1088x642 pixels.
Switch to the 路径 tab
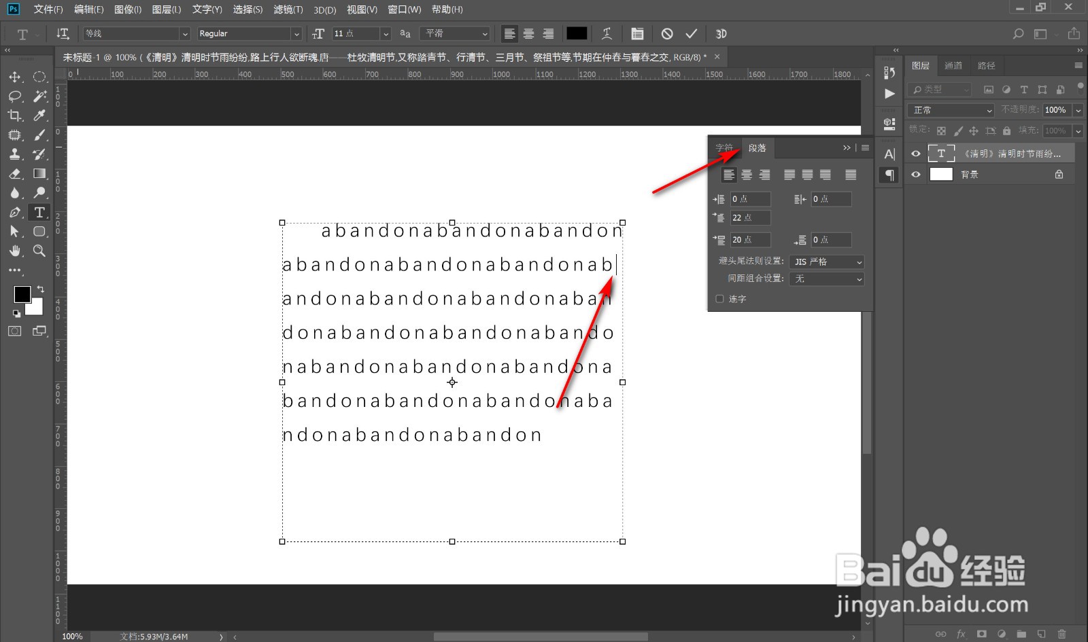coord(986,65)
